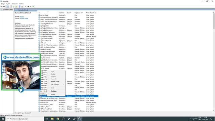Click the Pause Service toolbar icon

(x=31, y=6)
